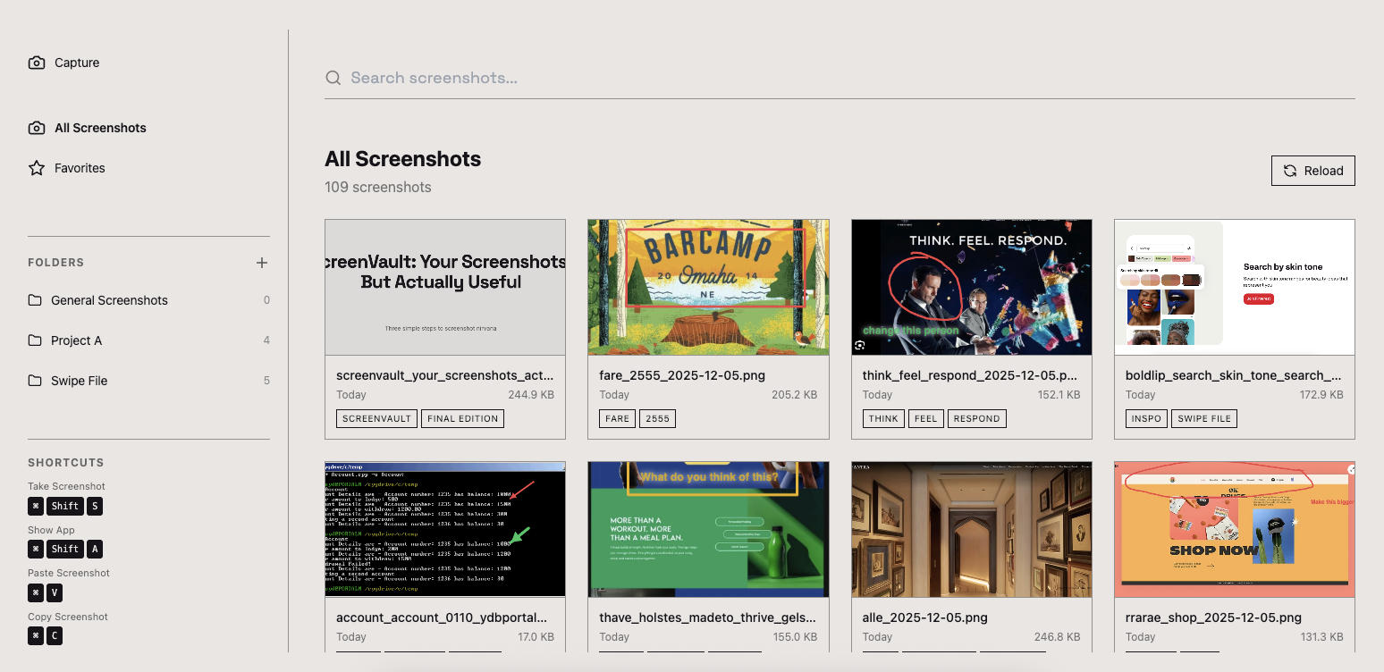Screen dimensions: 1384x672
Task: Click the folder icon beside Project A
Action: click(36, 340)
